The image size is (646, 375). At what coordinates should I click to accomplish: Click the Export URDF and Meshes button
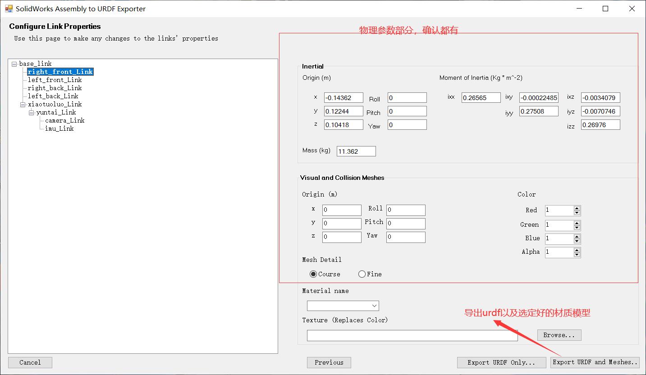coord(595,362)
